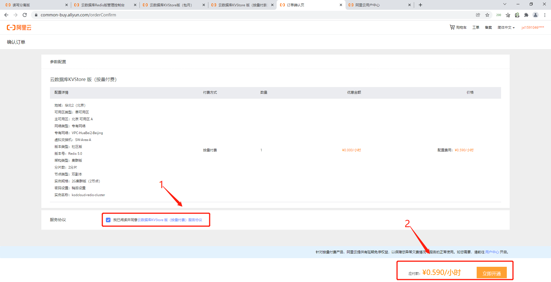Click the 虚拟交换机: SW-Area-A row
551x282 pixels.
[x=73, y=140]
